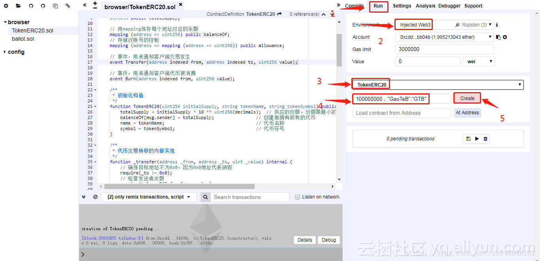Click the constructor arguments input field
Image resolution: width=540 pixels, height=261 pixels.
[402, 99]
